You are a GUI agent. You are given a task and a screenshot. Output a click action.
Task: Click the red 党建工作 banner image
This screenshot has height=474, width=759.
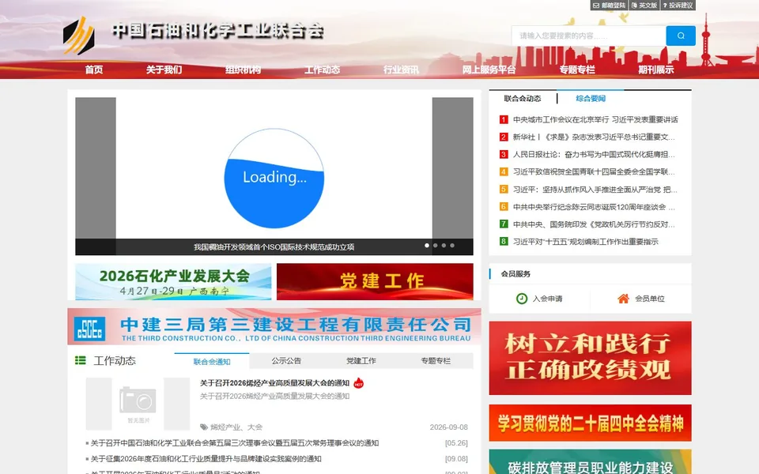pos(375,281)
